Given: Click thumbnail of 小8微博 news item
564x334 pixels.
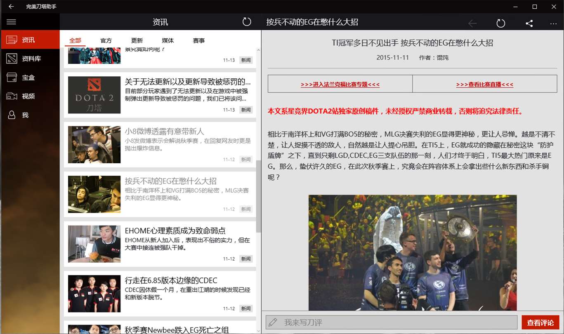Looking at the screenshot, I should (94, 145).
